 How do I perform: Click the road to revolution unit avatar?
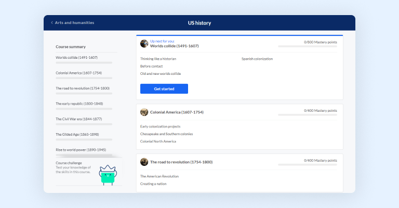[x=144, y=162]
